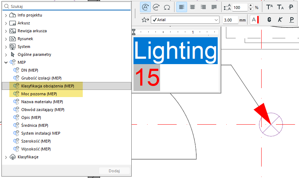The image size is (299, 178).
Task: Open the text pen color swatch
Action: 255,20
